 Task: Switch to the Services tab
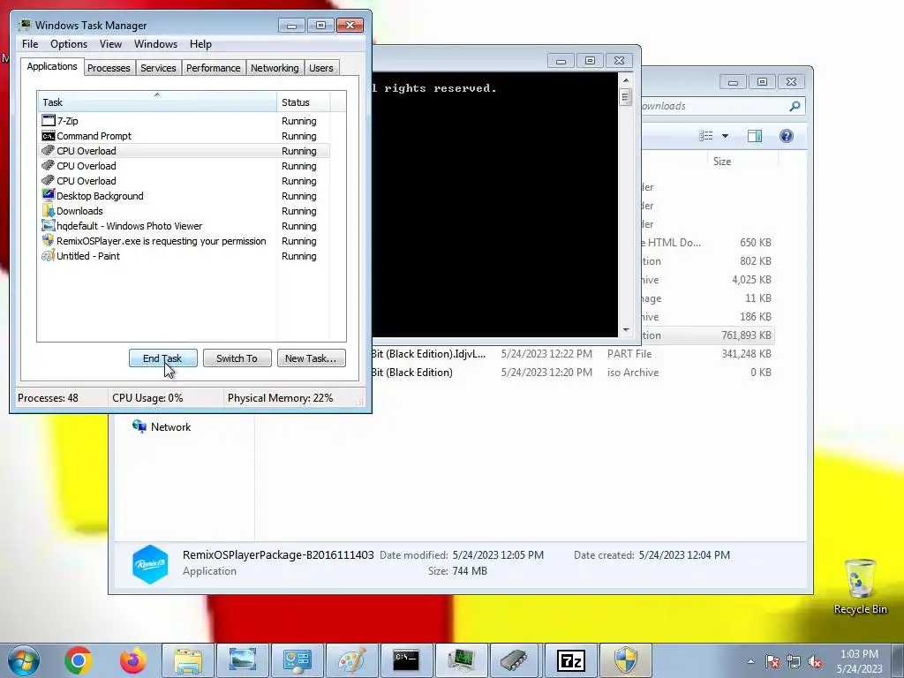tap(158, 68)
